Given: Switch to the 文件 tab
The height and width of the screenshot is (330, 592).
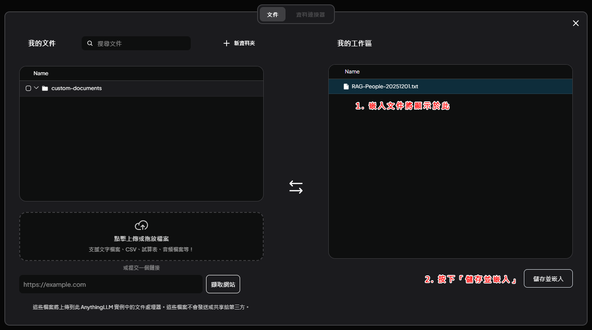Looking at the screenshot, I should 272,14.
